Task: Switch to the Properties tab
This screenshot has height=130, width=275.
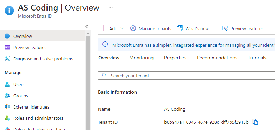Action: click(175, 58)
